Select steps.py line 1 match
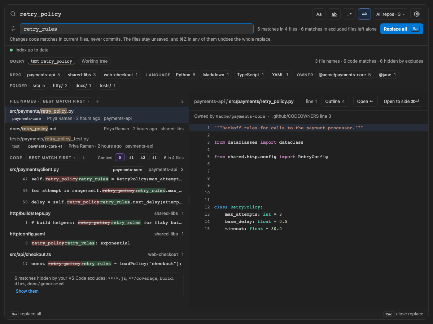This screenshot has width=433, height=324. [x=96, y=222]
